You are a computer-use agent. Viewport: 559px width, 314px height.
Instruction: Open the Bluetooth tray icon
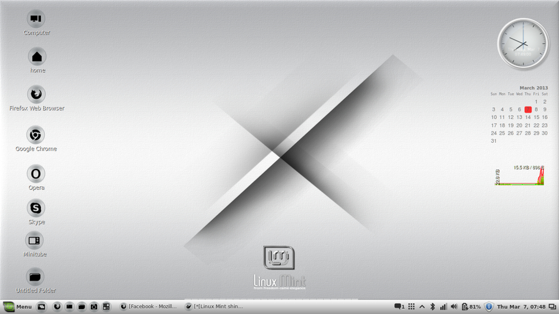point(433,307)
